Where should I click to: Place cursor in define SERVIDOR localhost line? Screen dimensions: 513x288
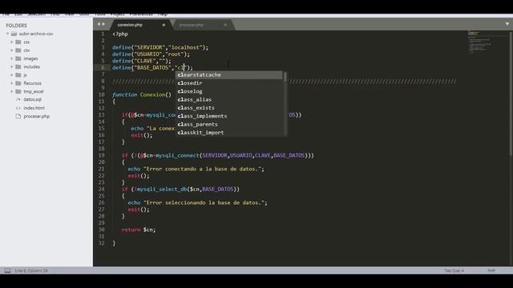pyautogui.click(x=160, y=47)
